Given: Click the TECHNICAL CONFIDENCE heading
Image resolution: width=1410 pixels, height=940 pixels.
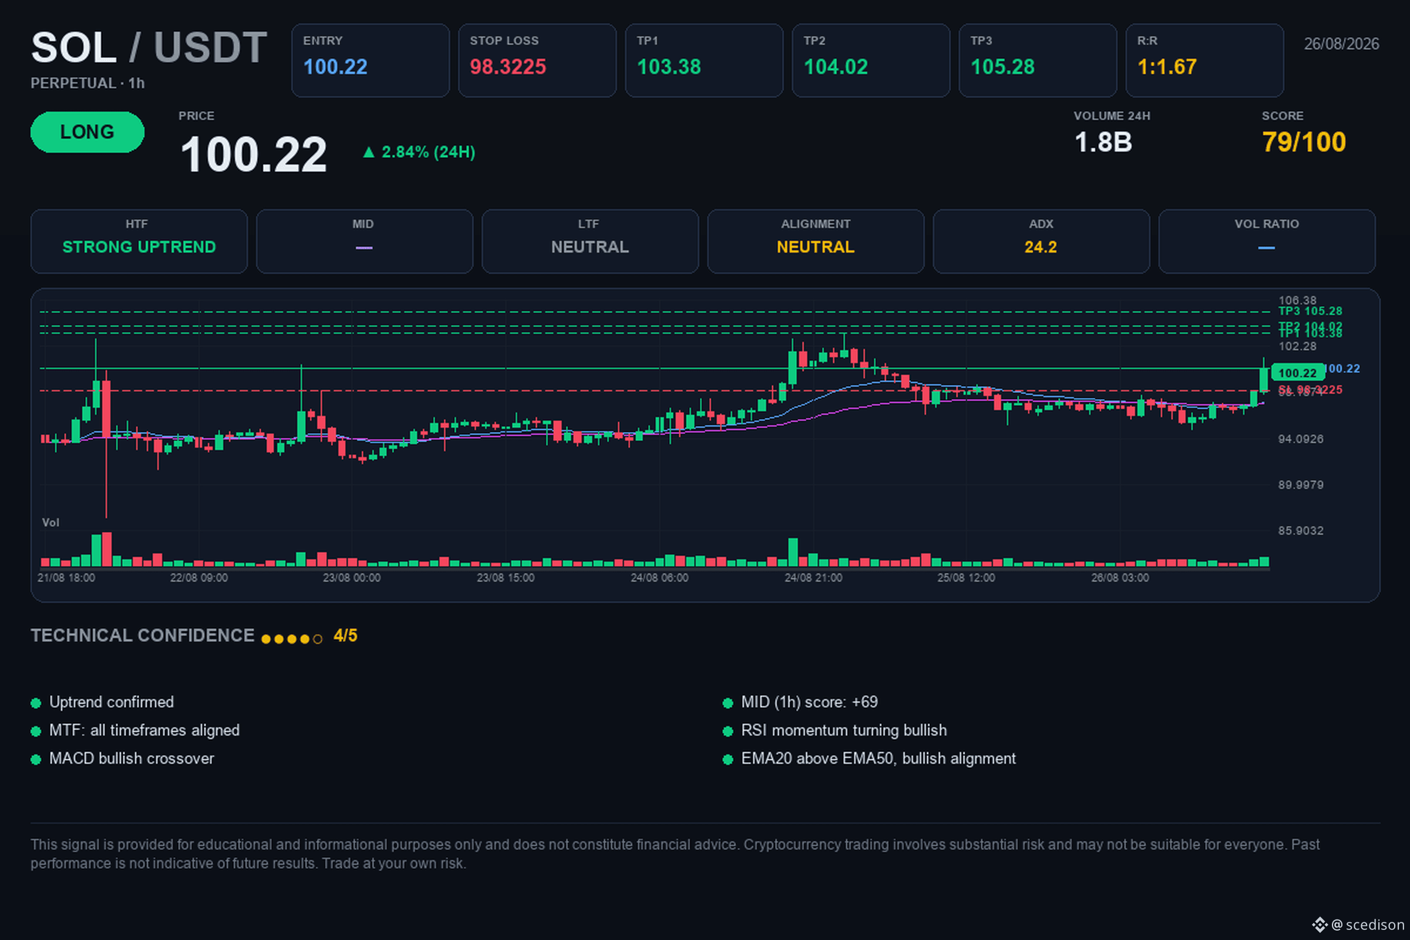Looking at the screenshot, I should tap(143, 636).
